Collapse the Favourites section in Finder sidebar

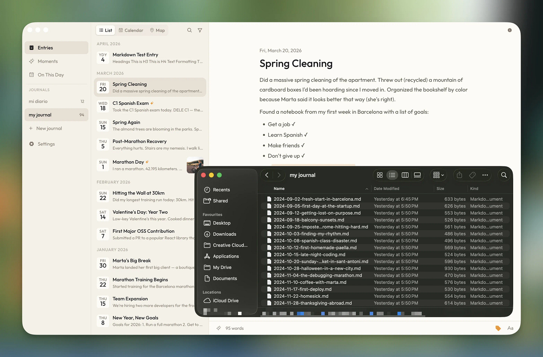(212, 214)
